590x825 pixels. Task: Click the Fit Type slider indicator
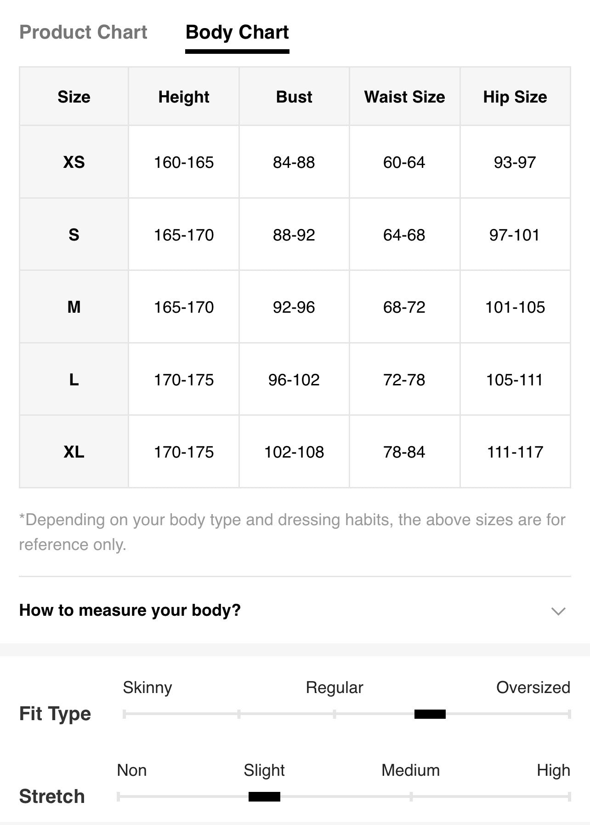pos(430,714)
